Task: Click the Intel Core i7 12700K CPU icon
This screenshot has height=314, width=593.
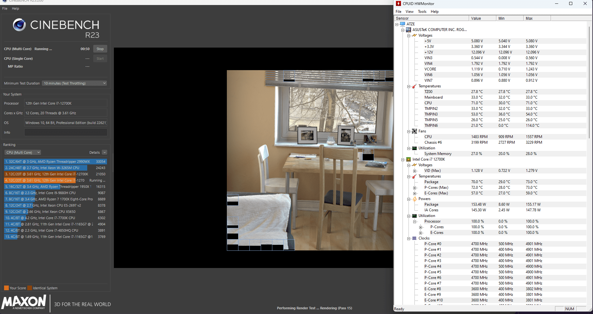Action: [x=409, y=159]
